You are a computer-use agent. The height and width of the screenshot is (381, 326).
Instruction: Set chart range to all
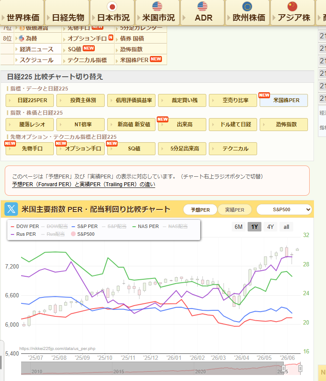point(286,227)
